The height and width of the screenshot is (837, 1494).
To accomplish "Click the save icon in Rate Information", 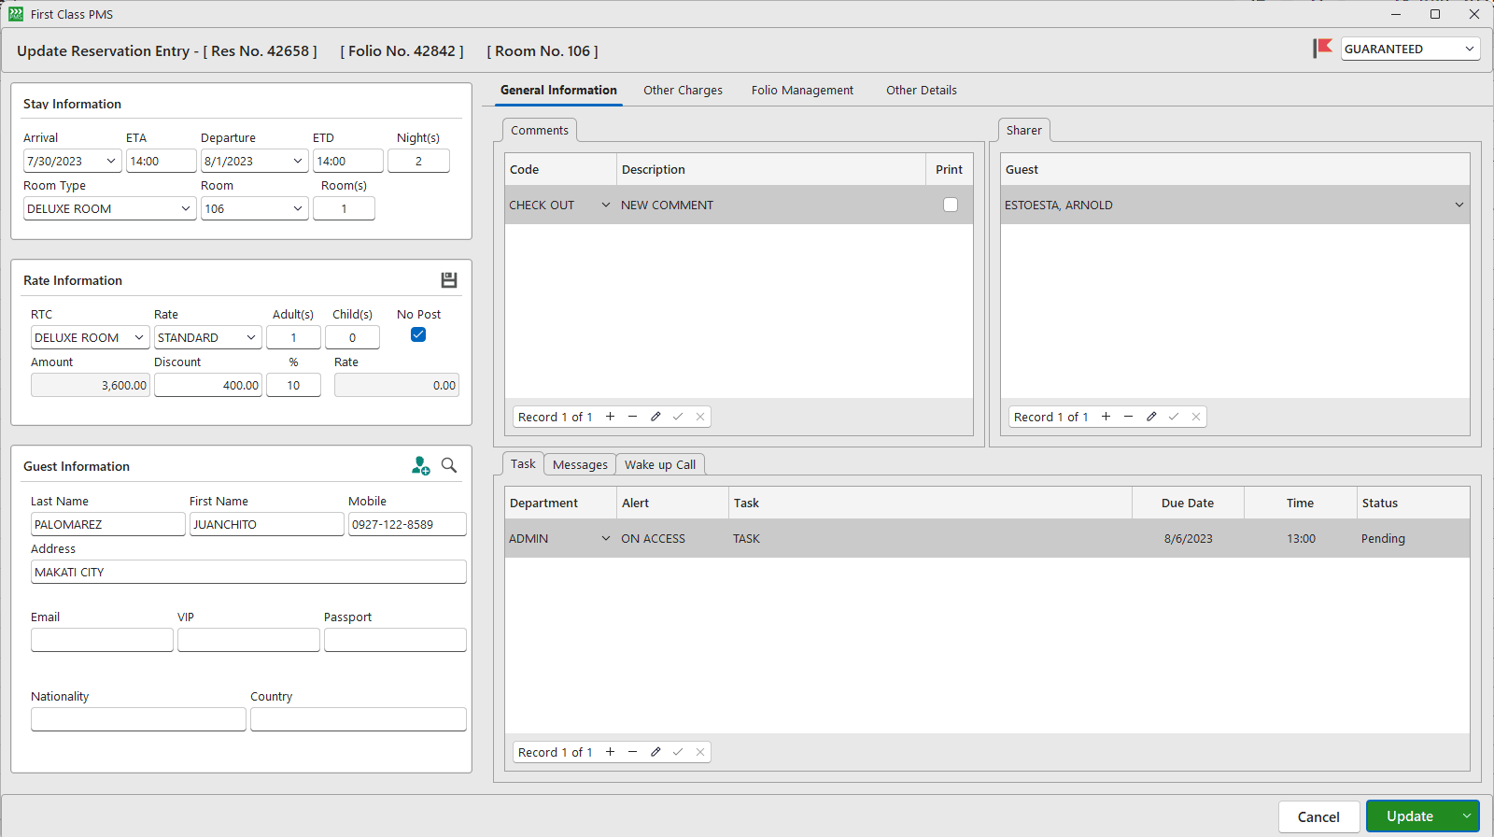I will point(449,280).
